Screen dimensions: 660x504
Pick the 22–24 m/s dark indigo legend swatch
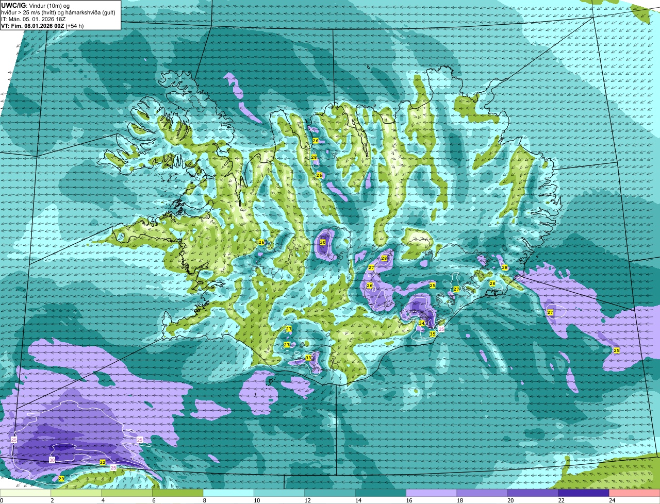584,493
